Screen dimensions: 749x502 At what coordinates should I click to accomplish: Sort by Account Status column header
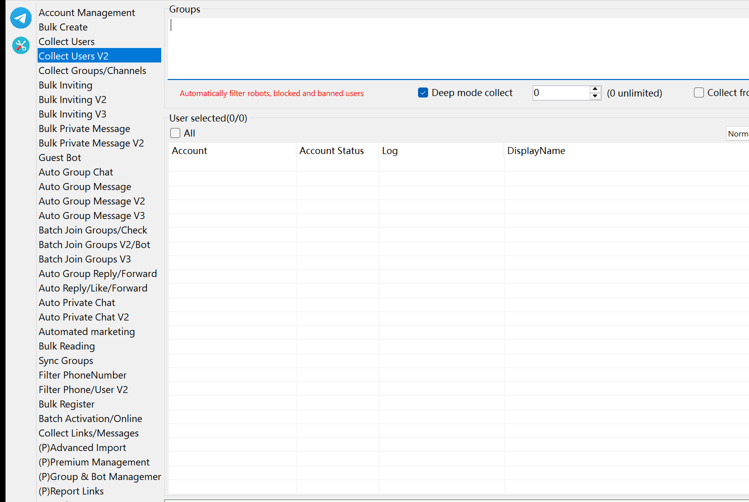[x=337, y=150]
